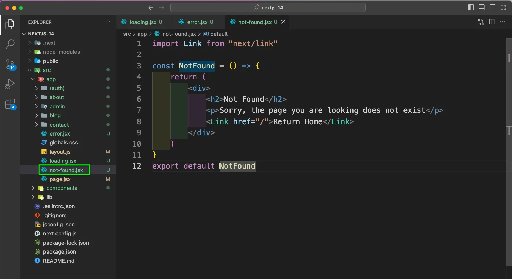
Task: Open the Search view in activity bar
Action: [x=10, y=44]
